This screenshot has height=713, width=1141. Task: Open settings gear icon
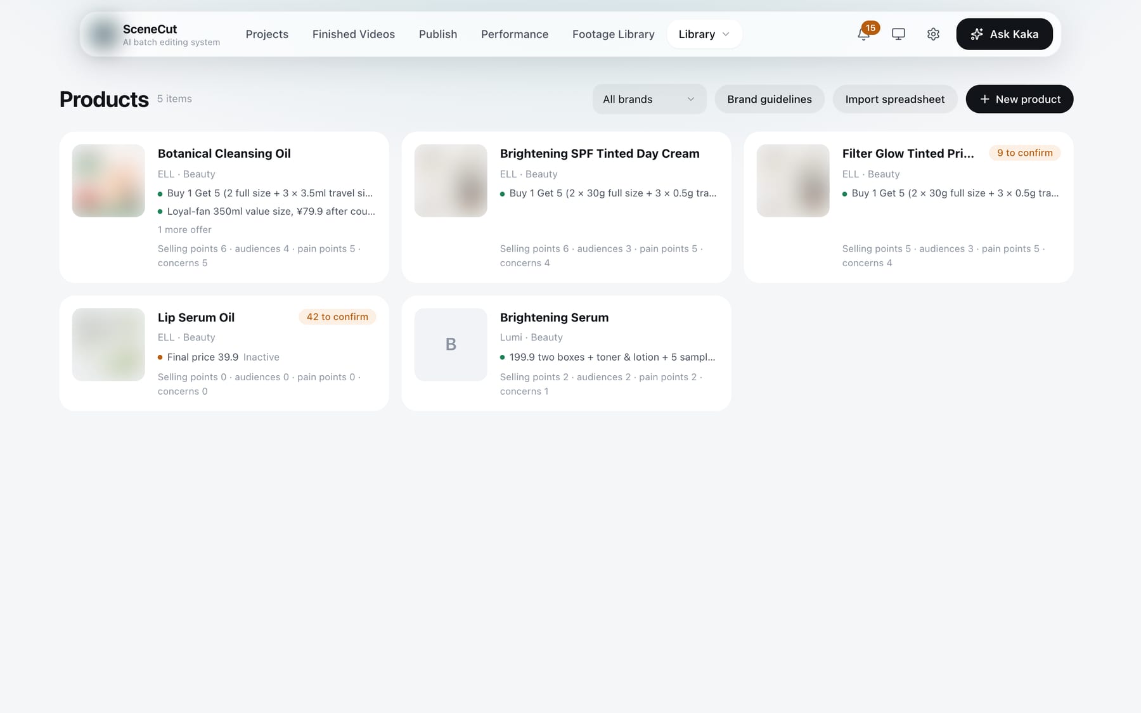tap(933, 34)
